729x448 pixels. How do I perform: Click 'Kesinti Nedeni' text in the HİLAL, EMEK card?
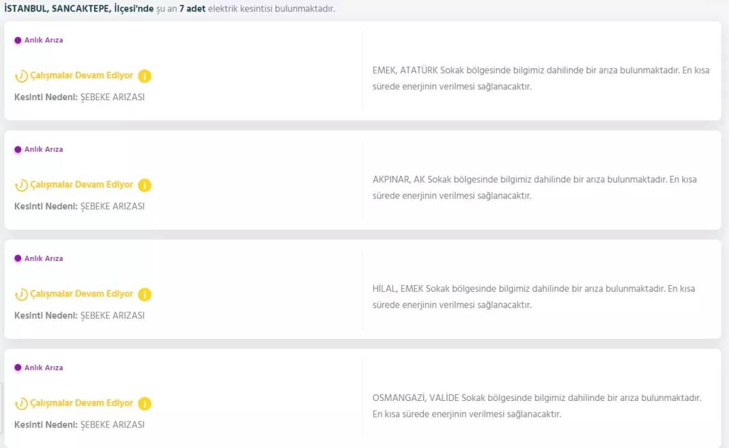click(46, 315)
